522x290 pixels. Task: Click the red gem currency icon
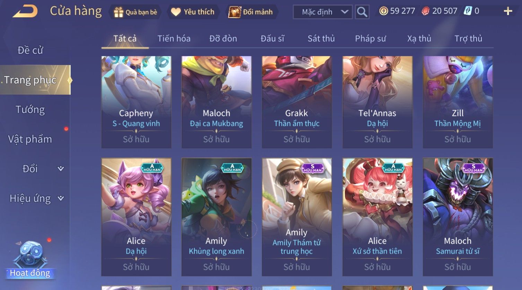[x=425, y=11]
